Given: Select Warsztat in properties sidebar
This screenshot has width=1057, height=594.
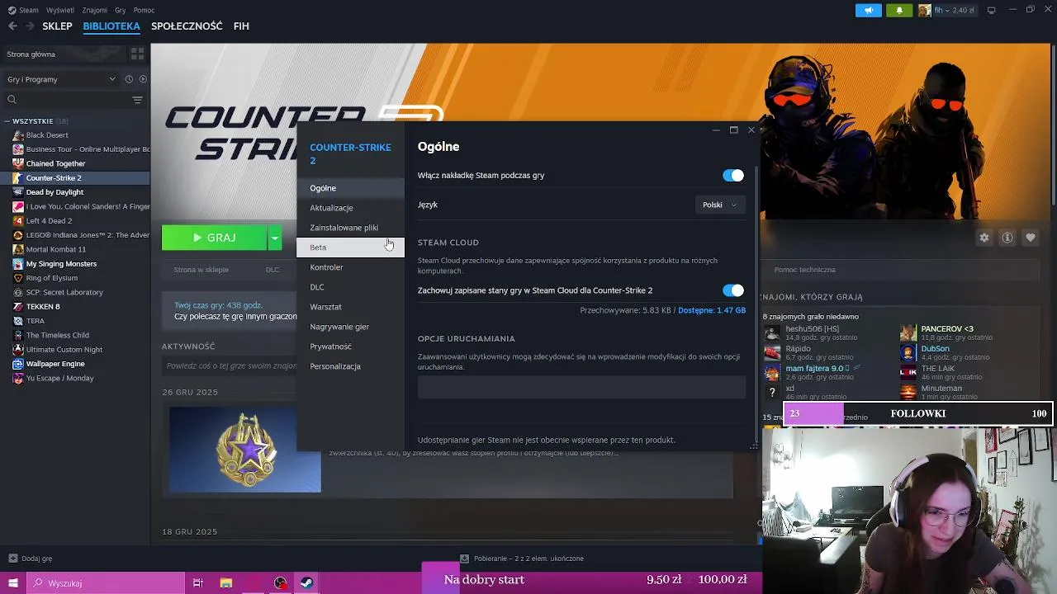Looking at the screenshot, I should [x=350, y=307].
